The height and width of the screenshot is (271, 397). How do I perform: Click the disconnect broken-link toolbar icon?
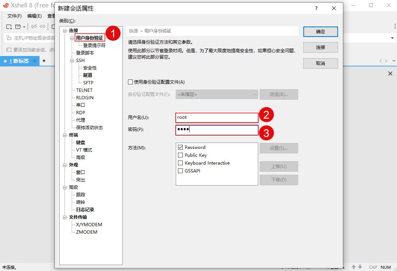(34, 27)
